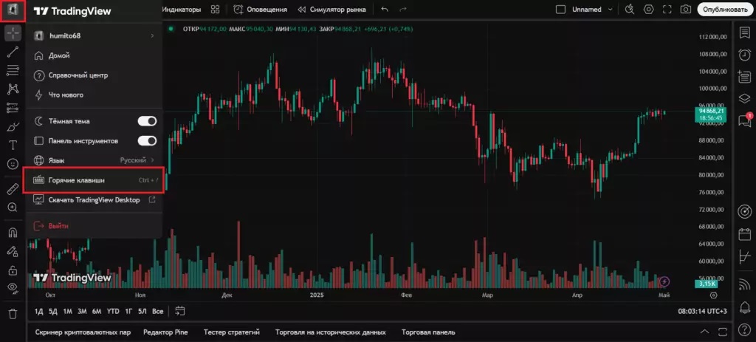This screenshot has height=342, width=756.
Task: Select the brush drawing tool
Action: tap(13, 127)
